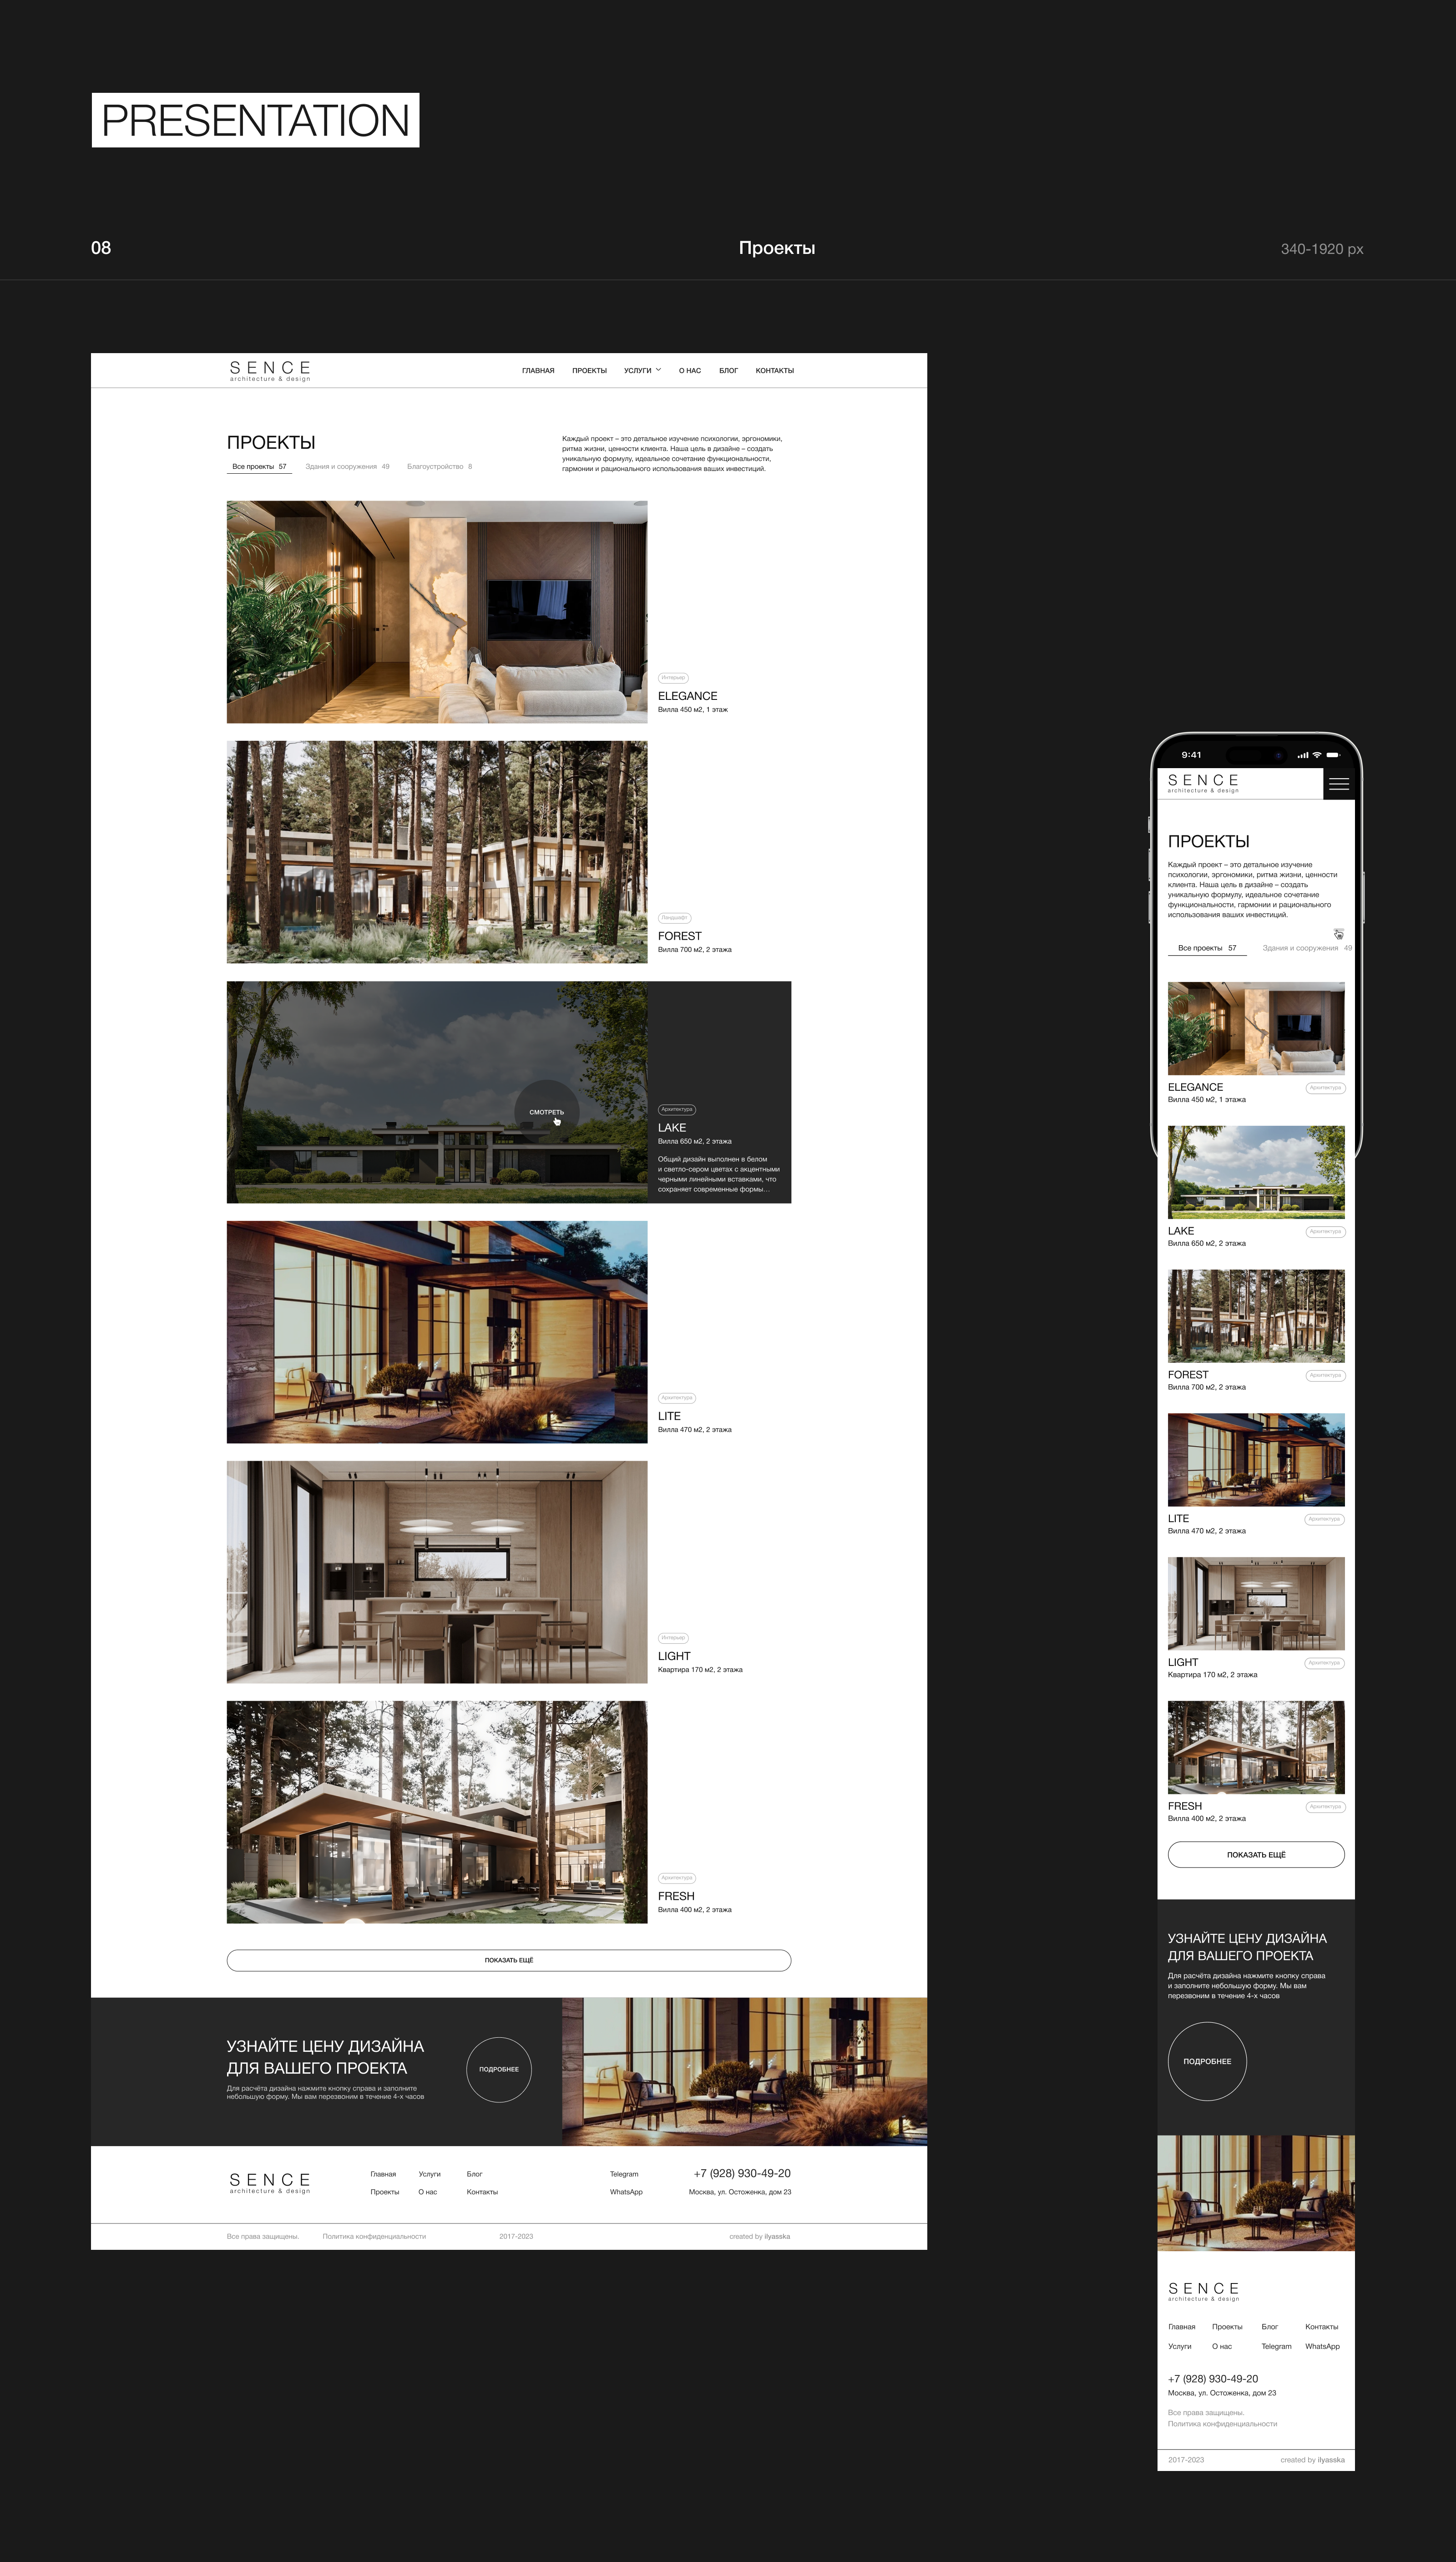Go to КОНТАКТЫ in the top navigation

774,371
